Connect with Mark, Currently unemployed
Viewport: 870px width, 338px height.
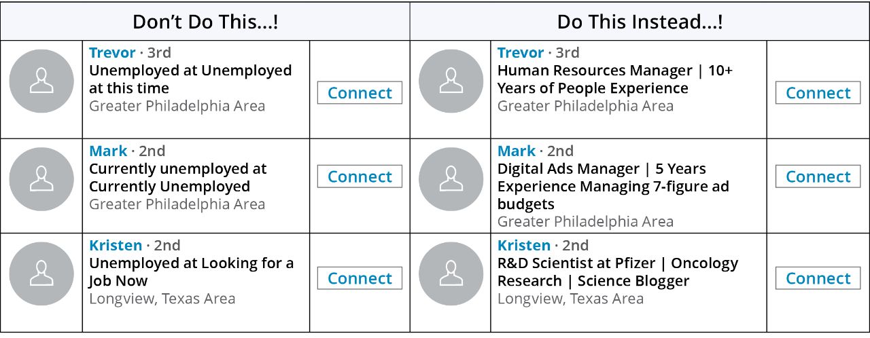[360, 176]
